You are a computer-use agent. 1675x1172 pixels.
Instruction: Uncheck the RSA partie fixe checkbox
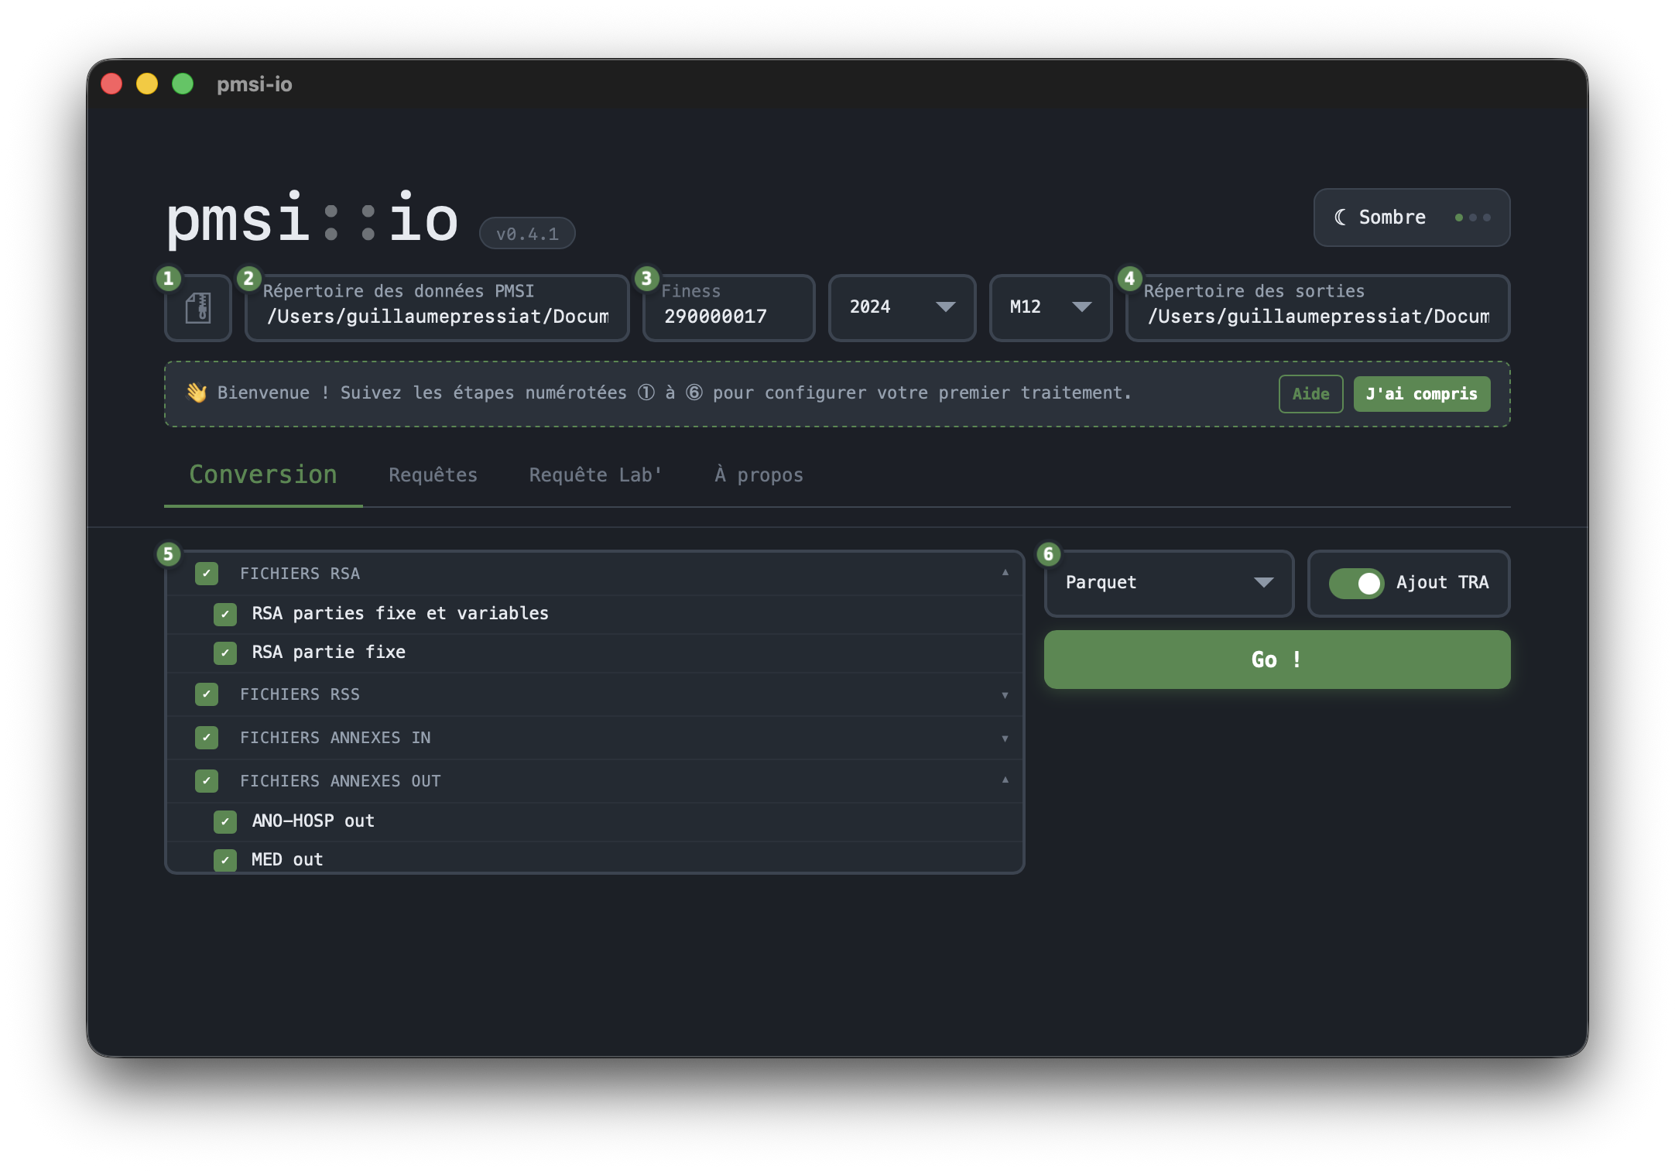tap(225, 653)
